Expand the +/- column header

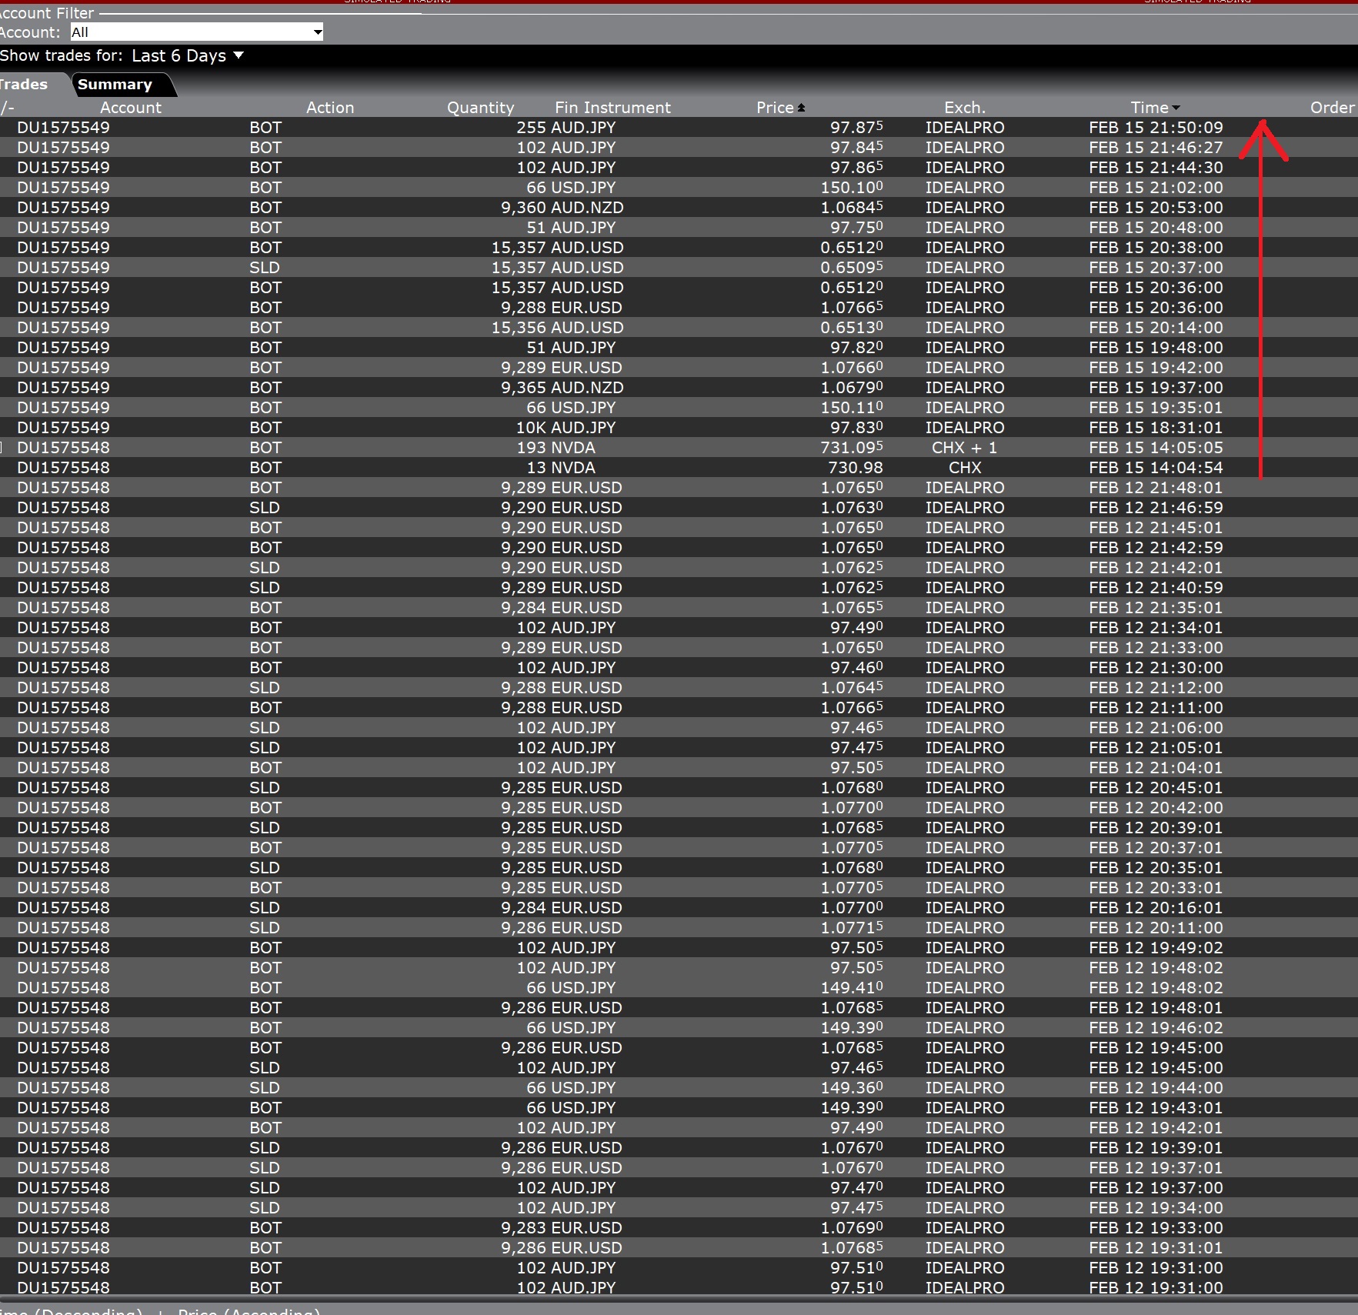7,108
